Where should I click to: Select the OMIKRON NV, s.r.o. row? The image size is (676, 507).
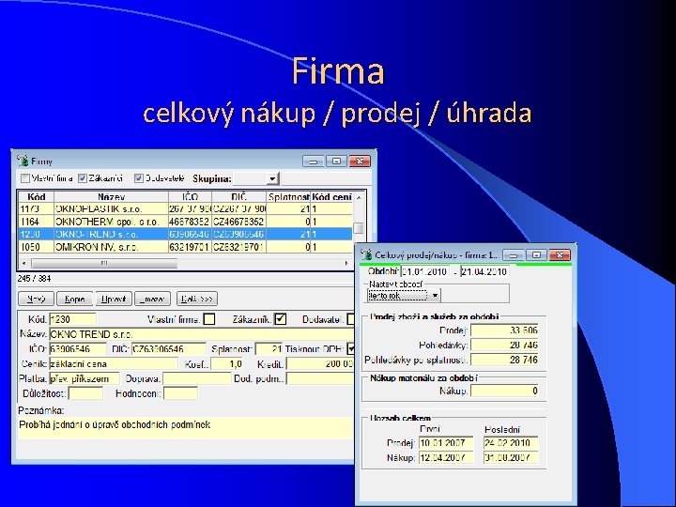click(x=186, y=247)
